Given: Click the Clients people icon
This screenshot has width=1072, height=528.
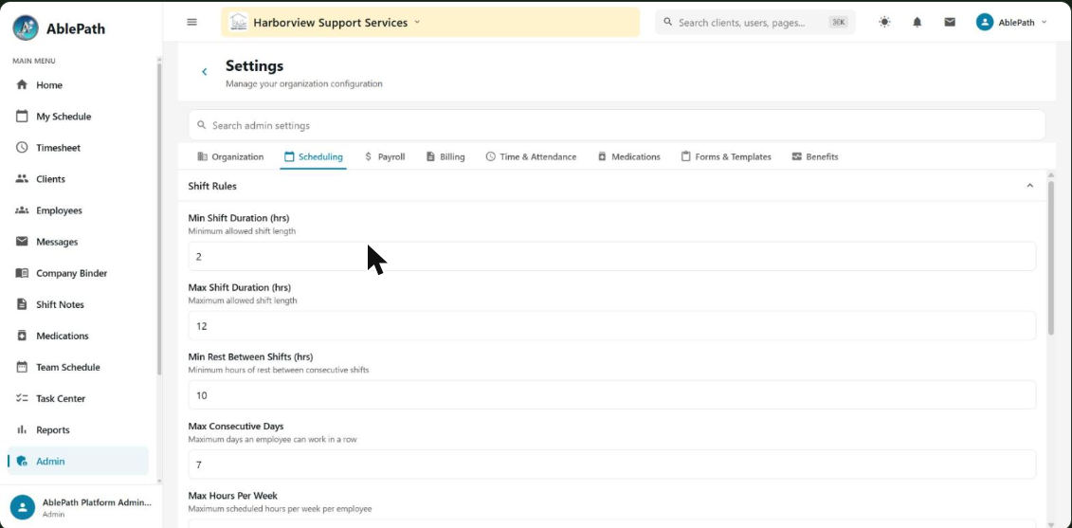Looking at the screenshot, I should pyautogui.click(x=22, y=178).
